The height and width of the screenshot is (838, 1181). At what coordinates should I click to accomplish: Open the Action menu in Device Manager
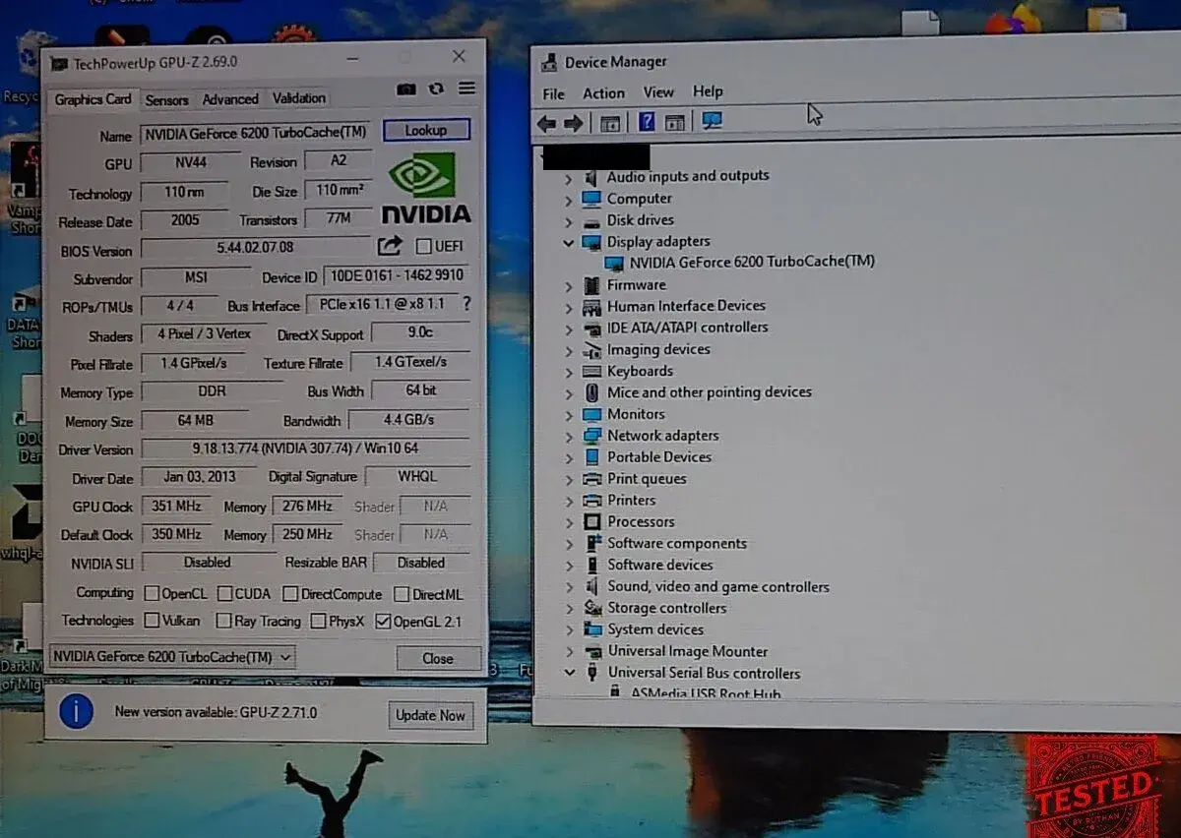(603, 93)
